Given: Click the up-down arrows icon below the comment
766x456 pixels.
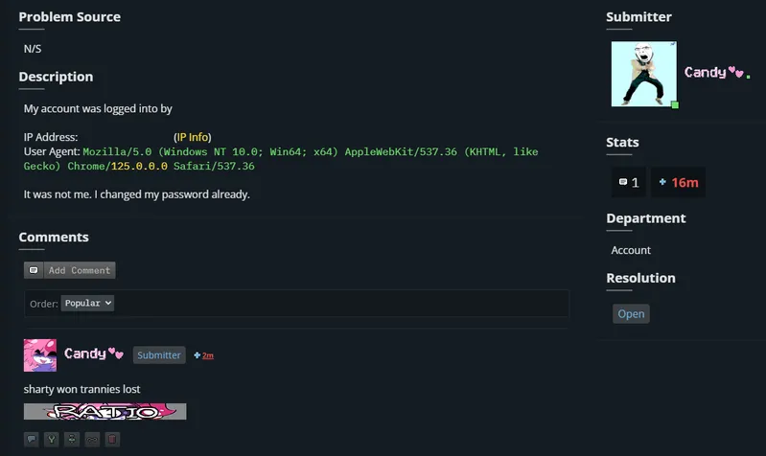Looking at the screenshot, I should (x=72, y=439).
